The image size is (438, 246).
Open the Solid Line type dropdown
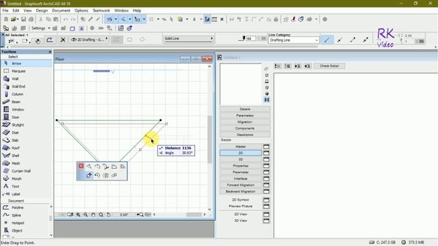[x=189, y=38]
